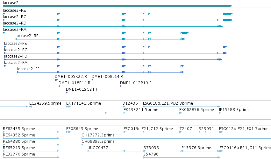Click the 72407 feature label
Screen dimensions: 271x159
coord(186,129)
